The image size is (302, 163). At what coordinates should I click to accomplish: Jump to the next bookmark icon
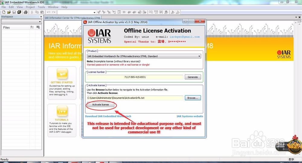click(x=134, y=12)
